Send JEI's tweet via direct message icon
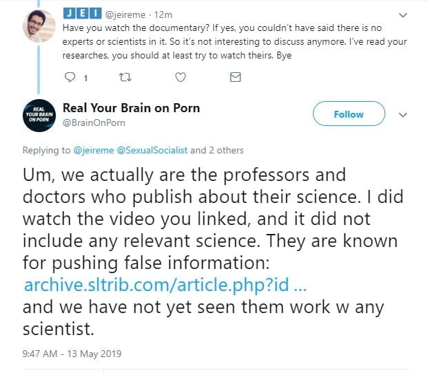This screenshot has height=375, width=428. 235,78
